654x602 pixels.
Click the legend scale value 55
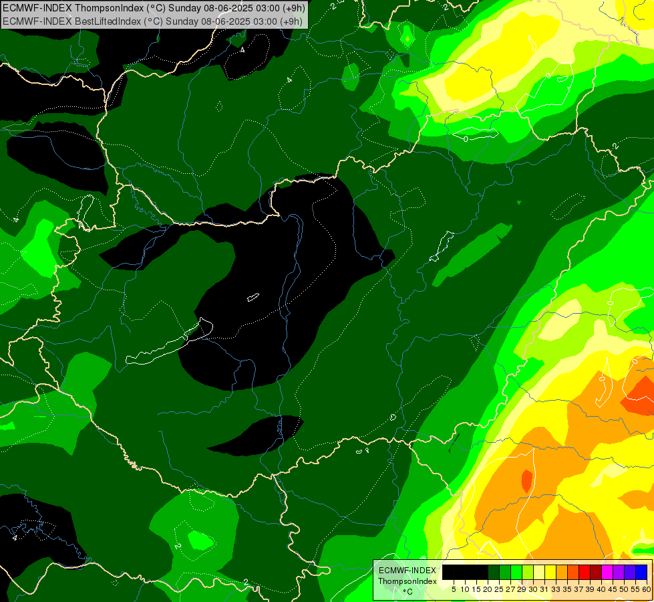635,589
